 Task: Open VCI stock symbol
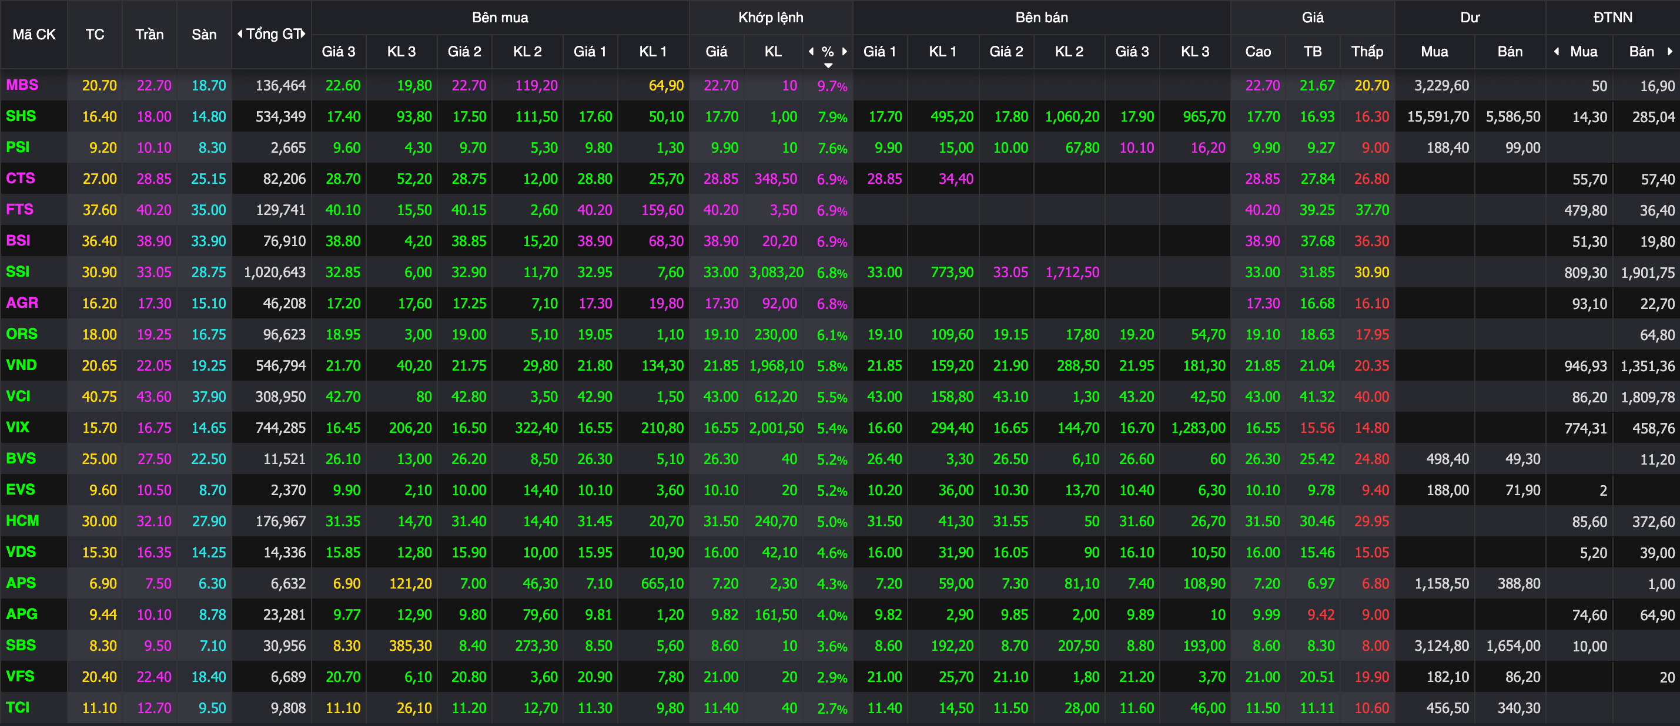coord(18,396)
